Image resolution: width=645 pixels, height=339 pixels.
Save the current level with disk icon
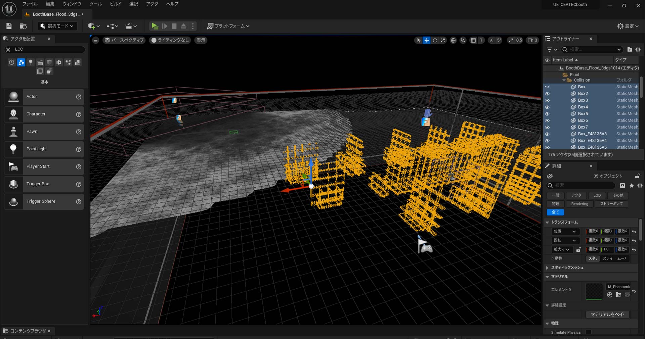9,26
